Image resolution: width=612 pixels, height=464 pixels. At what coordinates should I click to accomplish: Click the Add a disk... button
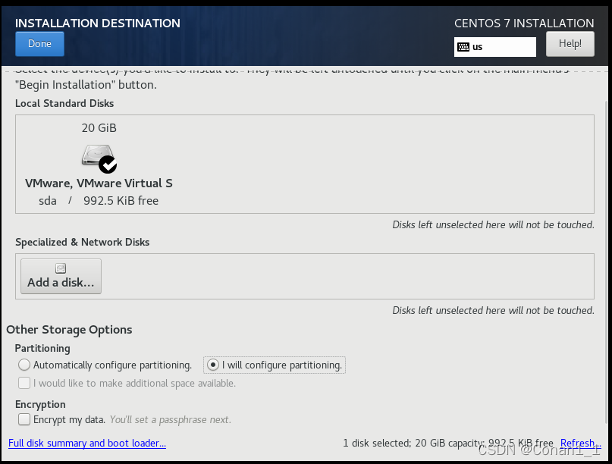61,276
